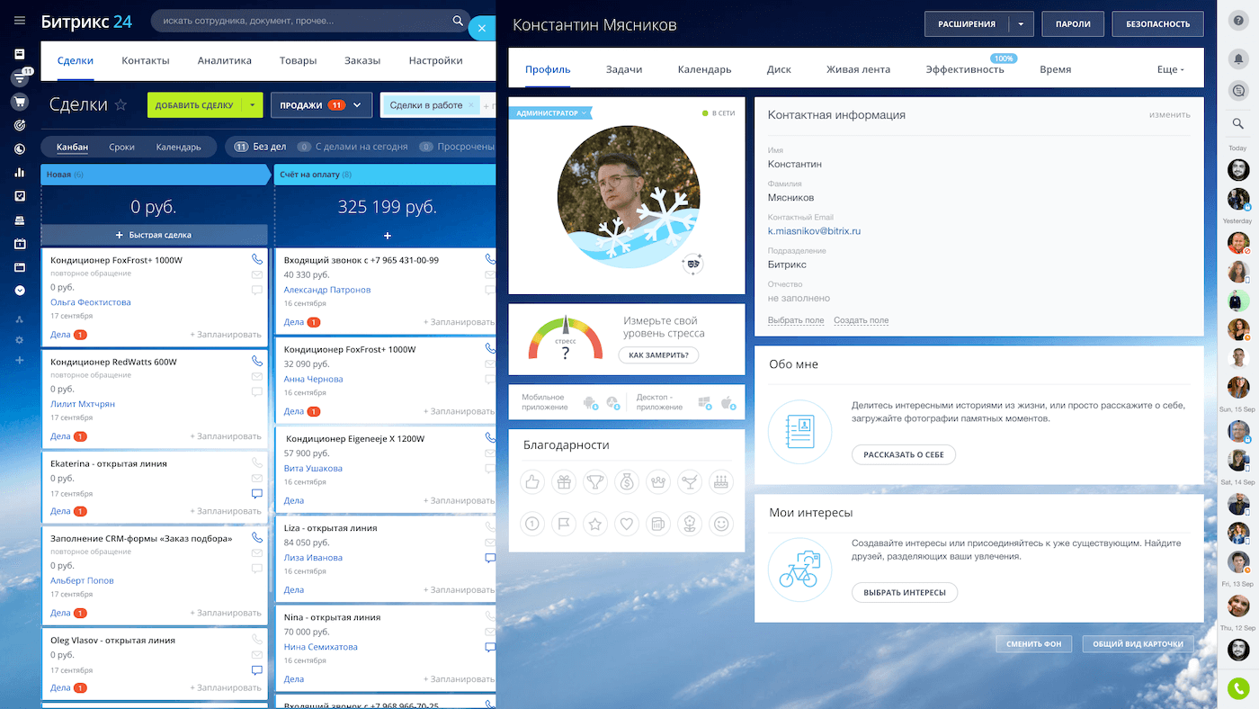Switch to Календарь deals view
The width and height of the screenshot is (1259, 709).
tap(179, 147)
